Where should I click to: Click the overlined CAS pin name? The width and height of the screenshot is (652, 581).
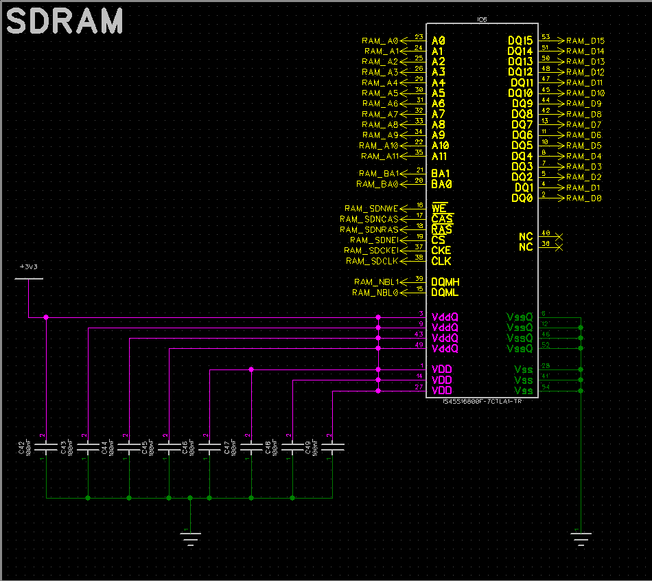pyautogui.click(x=442, y=219)
